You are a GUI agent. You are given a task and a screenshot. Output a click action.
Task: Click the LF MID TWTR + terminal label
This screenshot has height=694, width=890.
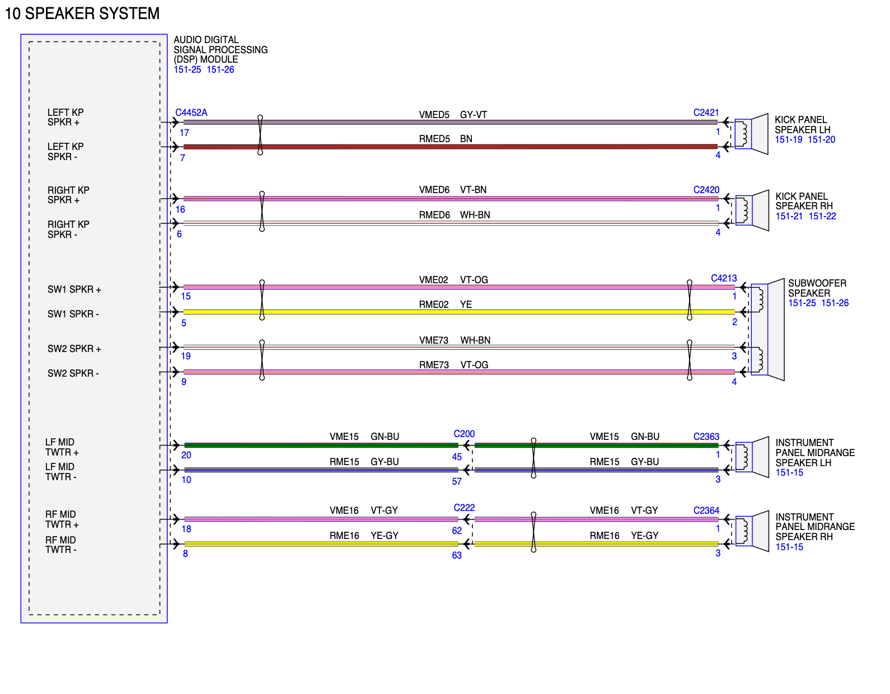click(62, 448)
